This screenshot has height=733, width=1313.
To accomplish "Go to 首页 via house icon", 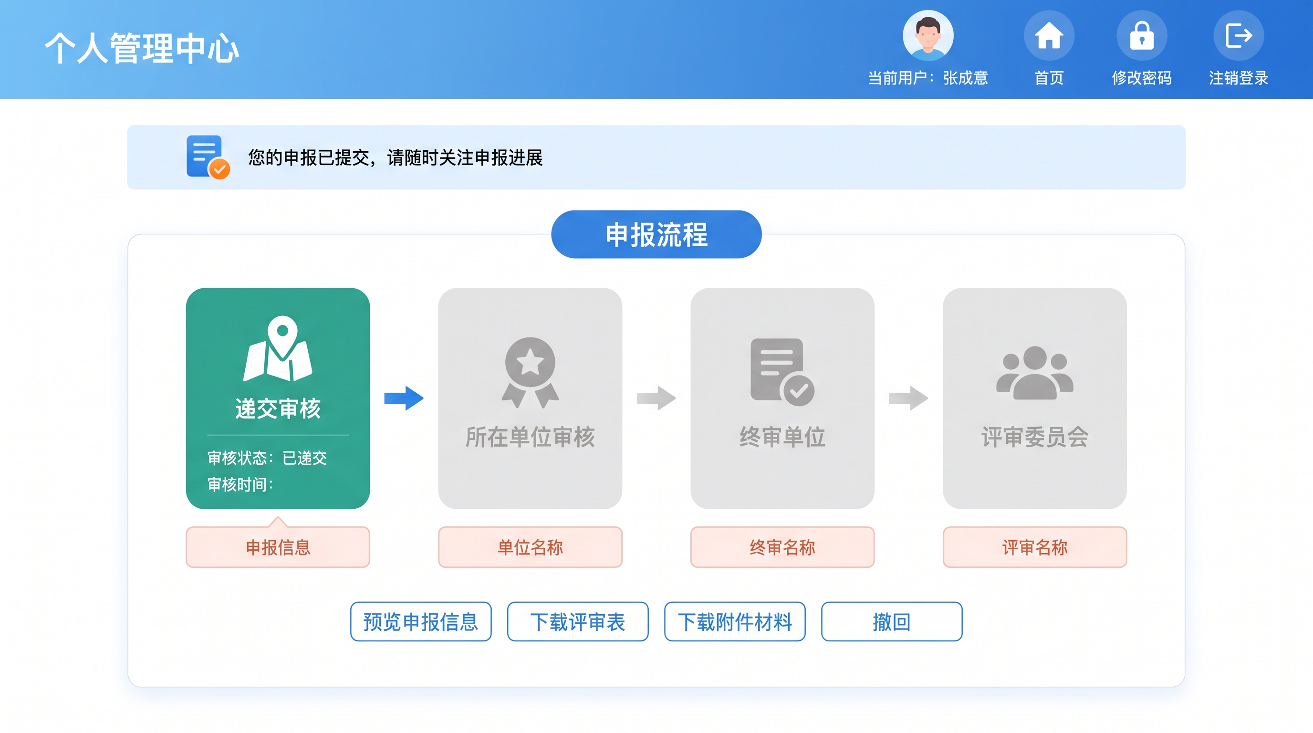I will (1049, 35).
